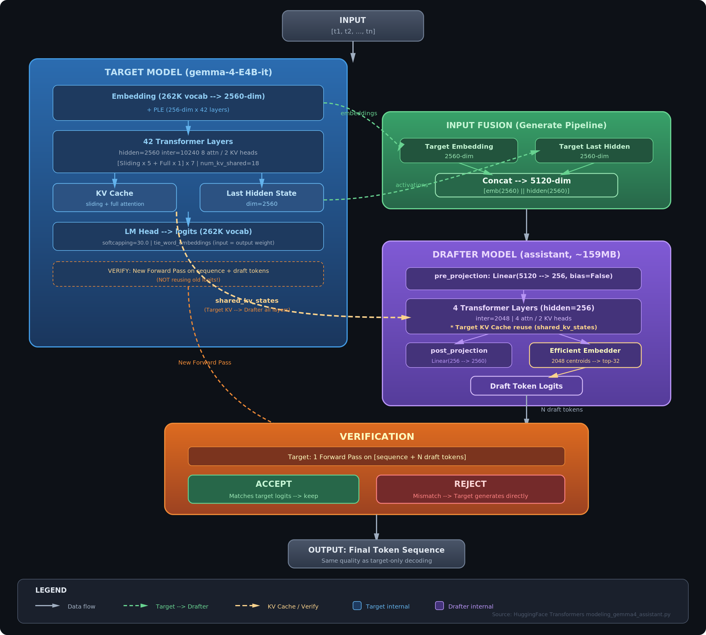This screenshot has height=635, width=706.
Task: Select '* Target KV Cache reuse' highlighted line
Action: [523, 327]
